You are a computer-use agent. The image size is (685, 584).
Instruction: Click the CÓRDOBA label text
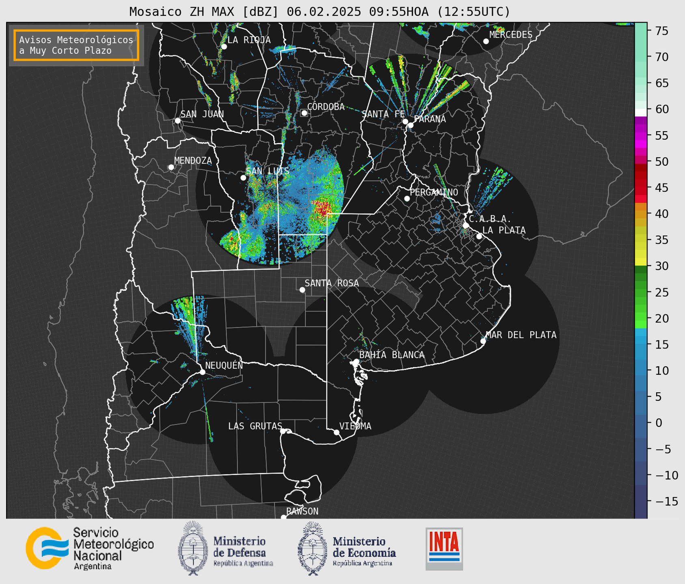(326, 107)
